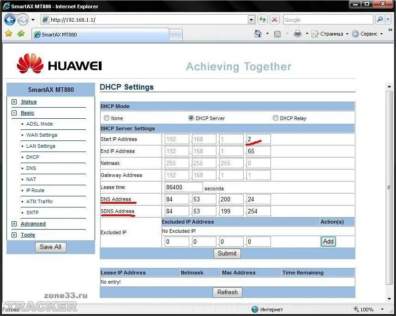The width and height of the screenshot is (396, 316).
Task: Expand the toolbar overflow chevron
Action: tap(390, 30)
